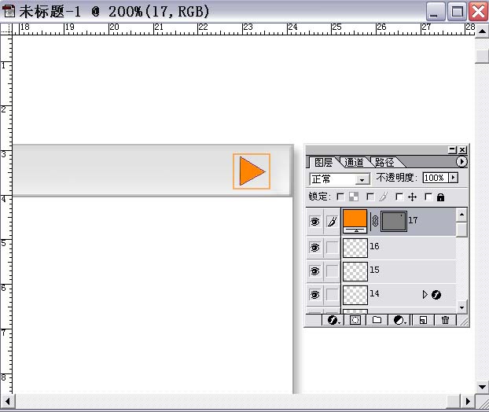Select layer 16 thumbnail

pos(355,248)
